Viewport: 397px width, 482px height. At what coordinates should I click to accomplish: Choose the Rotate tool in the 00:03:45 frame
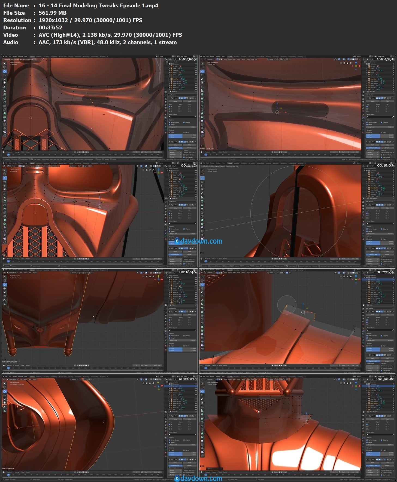pos(5,75)
